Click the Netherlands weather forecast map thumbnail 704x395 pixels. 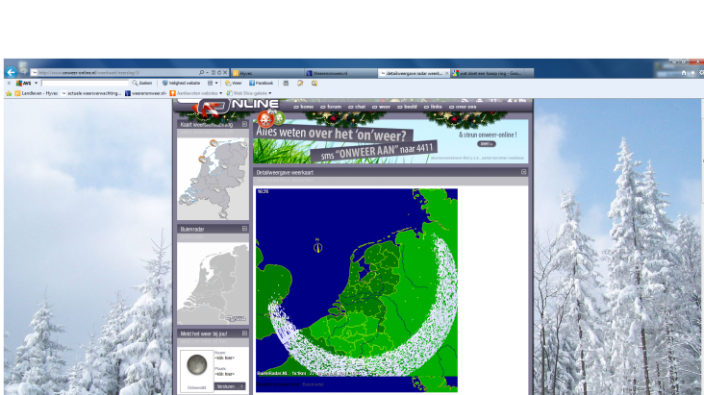pyautogui.click(x=213, y=179)
